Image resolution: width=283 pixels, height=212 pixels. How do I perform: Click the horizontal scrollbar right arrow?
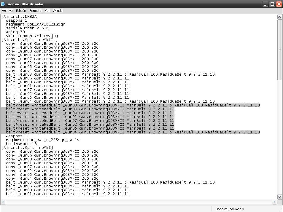[274, 202]
